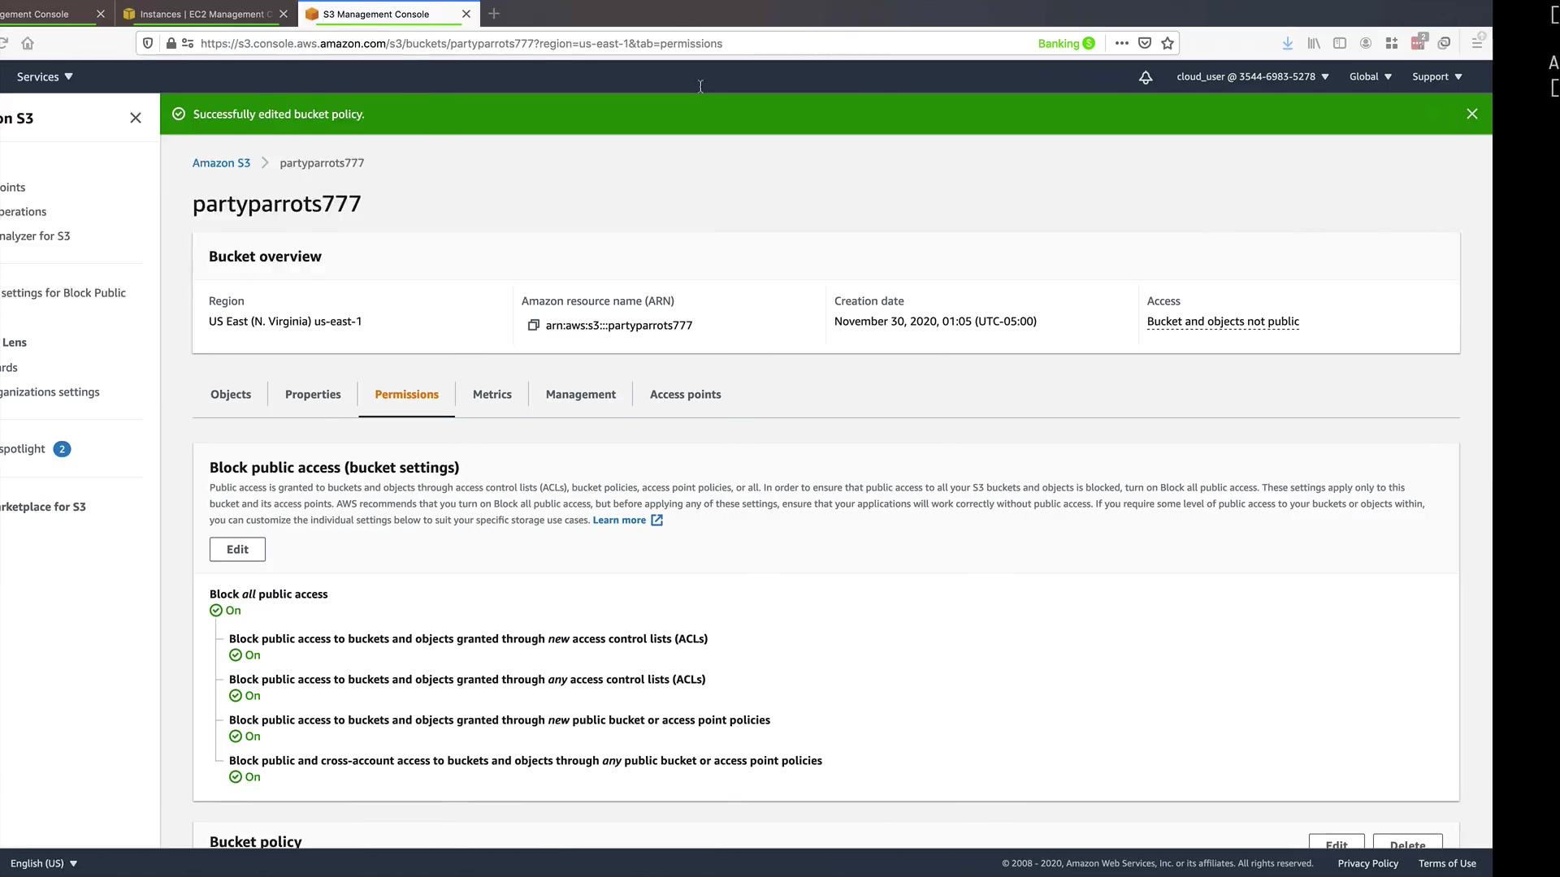
Task: Open the Access points tab
Action: pyautogui.click(x=685, y=395)
